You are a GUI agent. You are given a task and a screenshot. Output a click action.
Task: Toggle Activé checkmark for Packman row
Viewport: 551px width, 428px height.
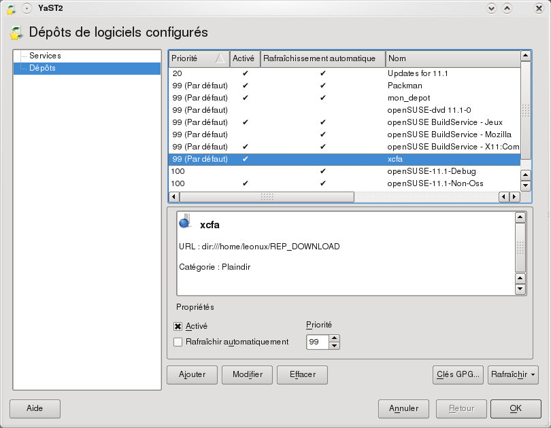click(246, 86)
